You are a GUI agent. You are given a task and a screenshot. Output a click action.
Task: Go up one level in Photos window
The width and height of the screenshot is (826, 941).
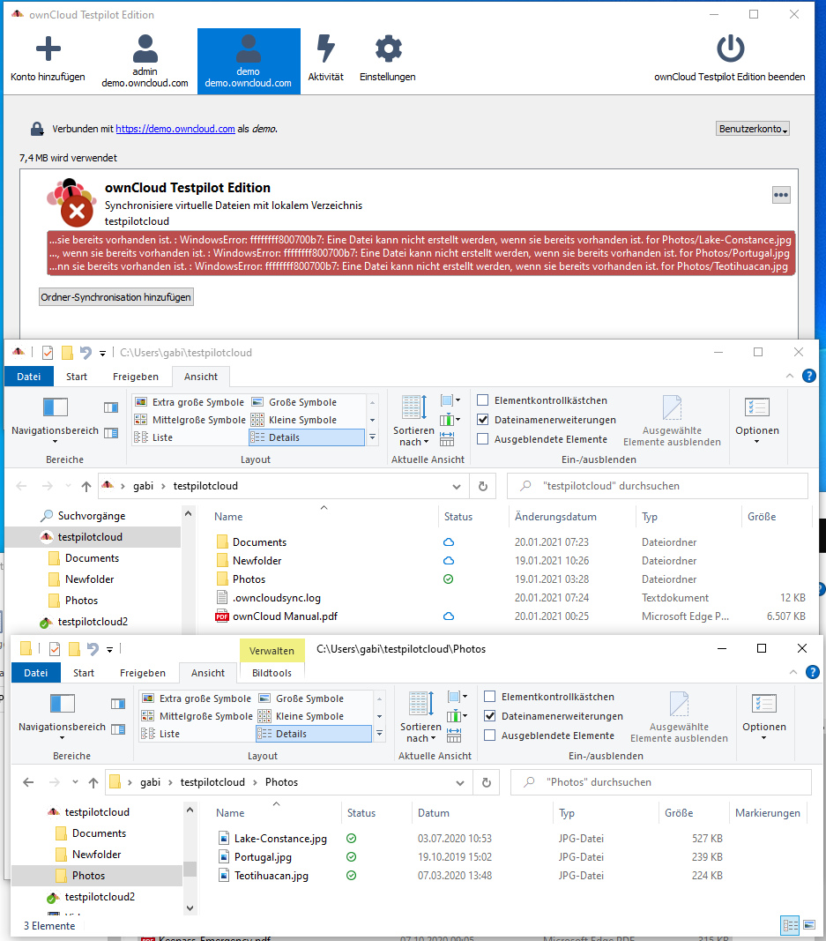(x=93, y=782)
